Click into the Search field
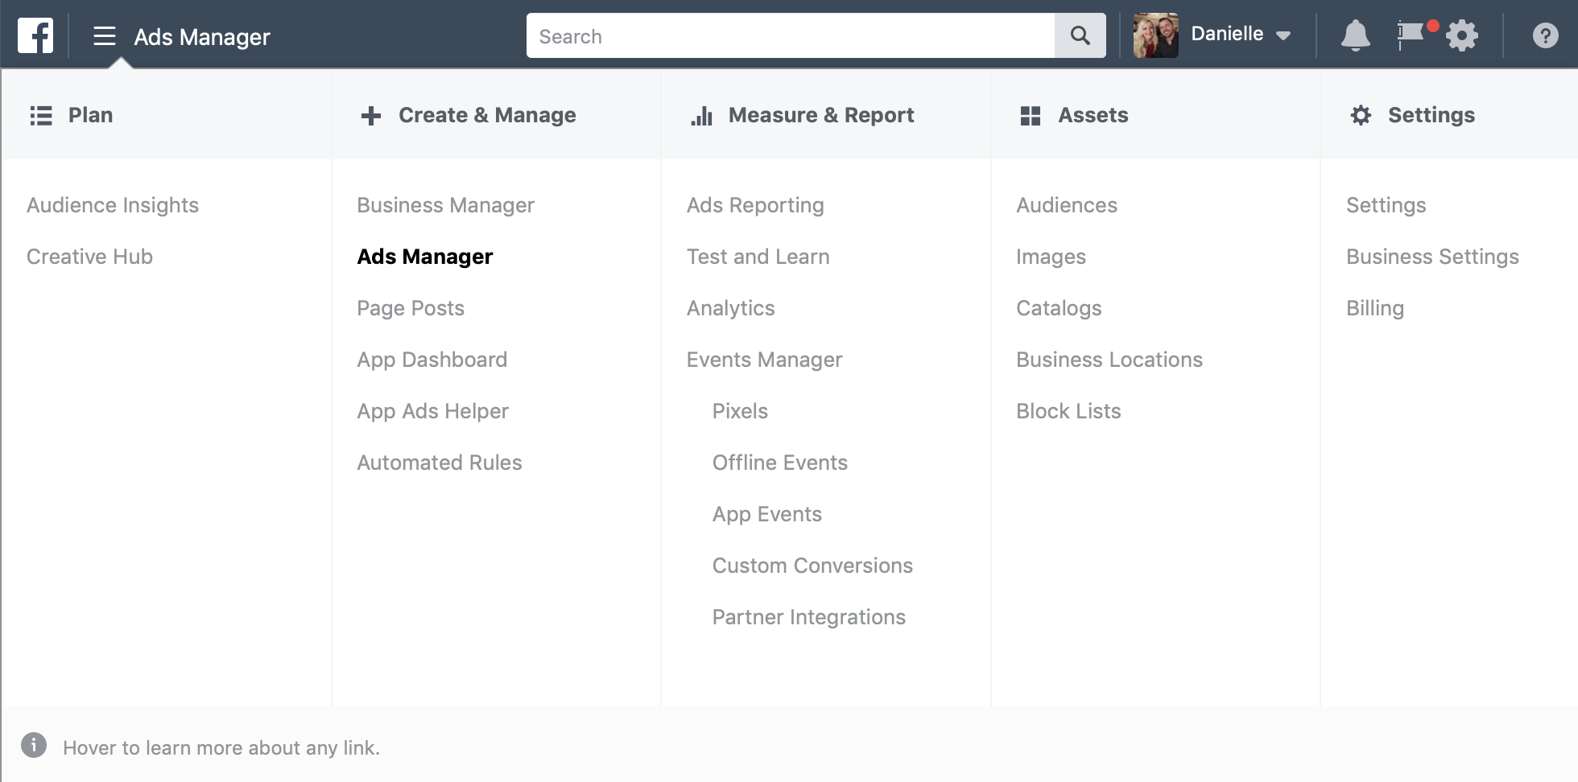The image size is (1578, 782). [789, 35]
